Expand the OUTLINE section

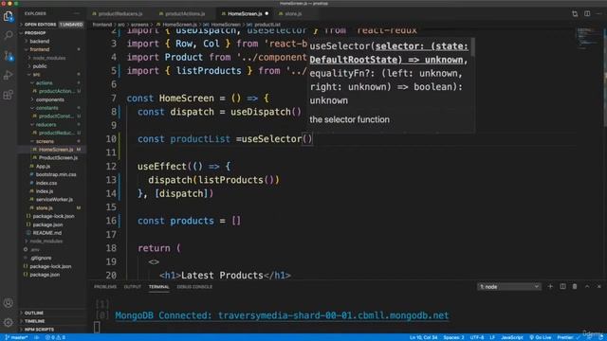click(x=34, y=313)
